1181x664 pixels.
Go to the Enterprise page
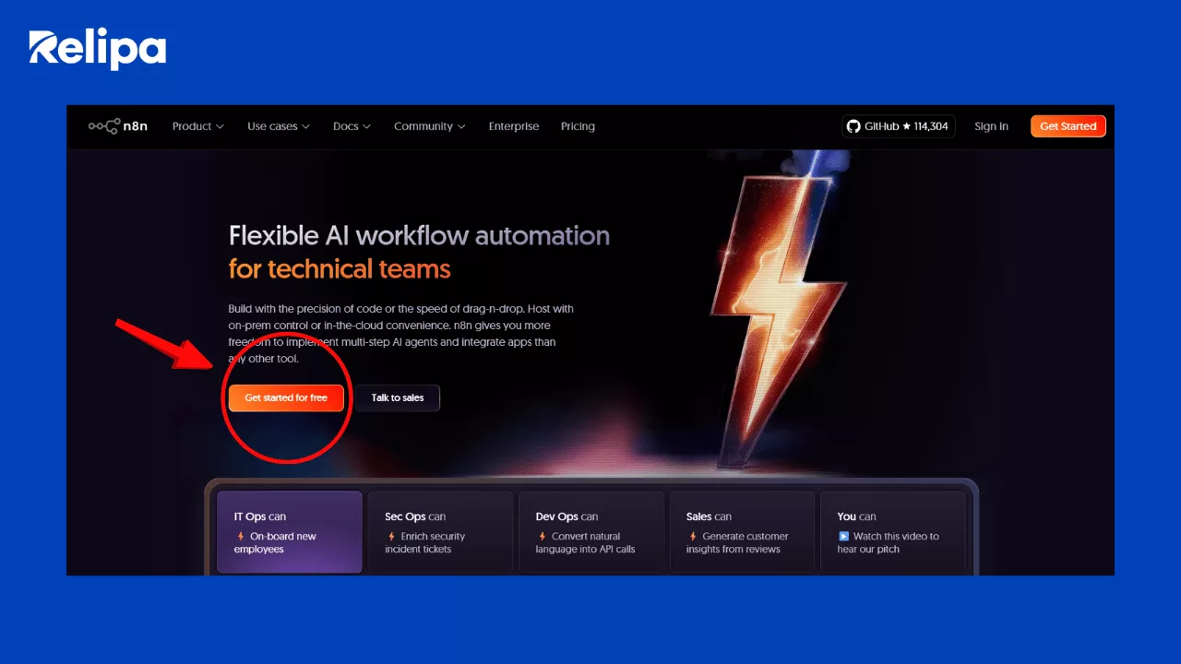pyautogui.click(x=514, y=126)
